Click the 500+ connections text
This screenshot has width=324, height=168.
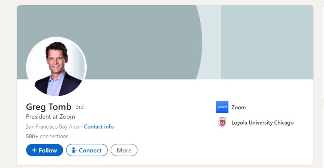[x=47, y=136]
